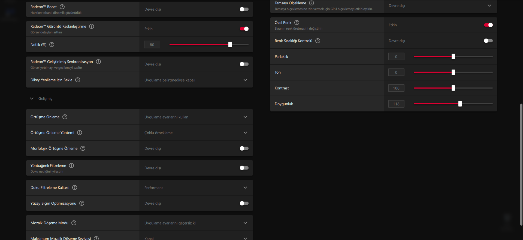Toggle Renk Sıcaklığı Kontrolü on
The image size is (523, 240).
(x=488, y=41)
